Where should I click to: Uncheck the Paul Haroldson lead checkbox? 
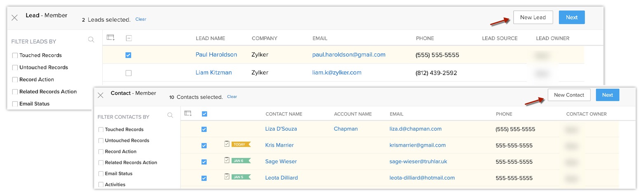pyautogui.click(x=128, y=55)
